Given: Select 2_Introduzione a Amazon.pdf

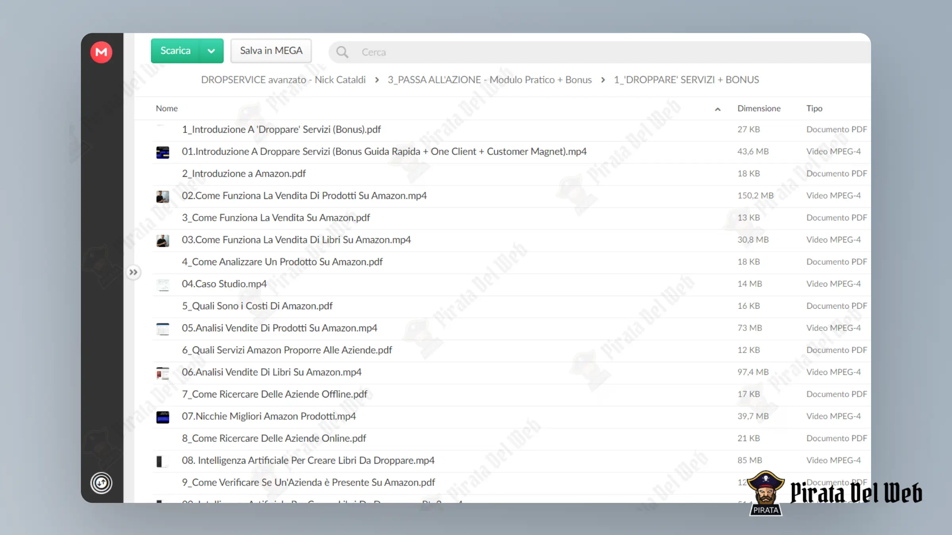Looking at the screenshot, I should pos(244,174).
